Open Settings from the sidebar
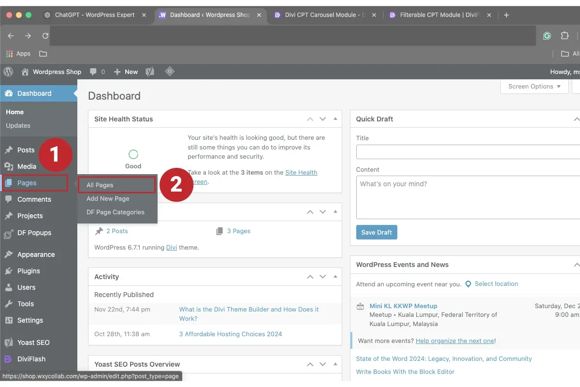This screenshot has width=580, height=387. click(x=29, y=320)
